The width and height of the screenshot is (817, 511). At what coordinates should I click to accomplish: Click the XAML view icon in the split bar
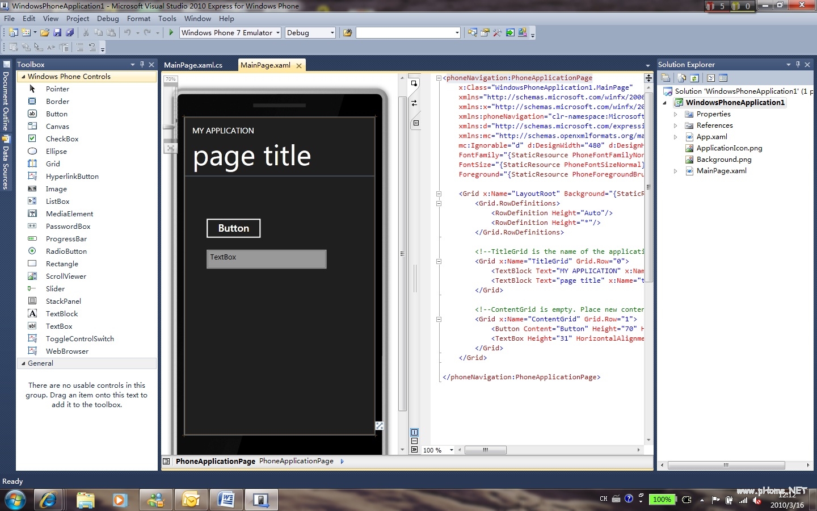(415, 123)
